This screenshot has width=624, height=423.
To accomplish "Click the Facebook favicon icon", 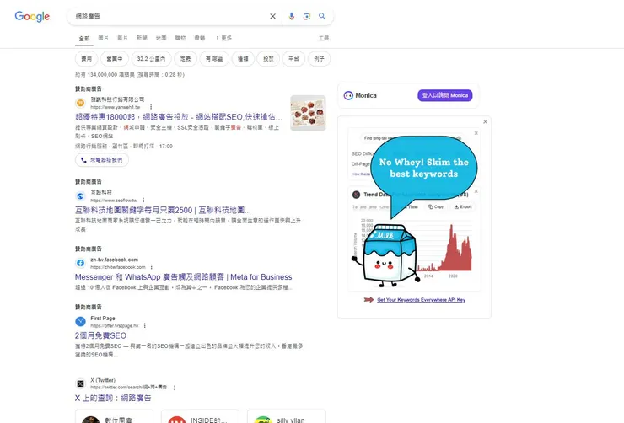I will pyautogui.click(x=80, y=263).
